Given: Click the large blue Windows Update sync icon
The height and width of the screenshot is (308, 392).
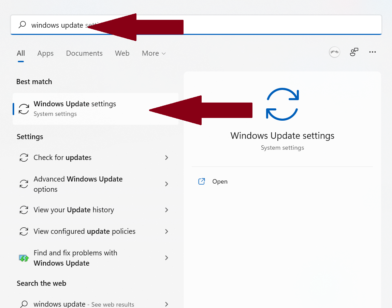Looking at the screenshot, I should pyautogui.click(x=282, y=104).
